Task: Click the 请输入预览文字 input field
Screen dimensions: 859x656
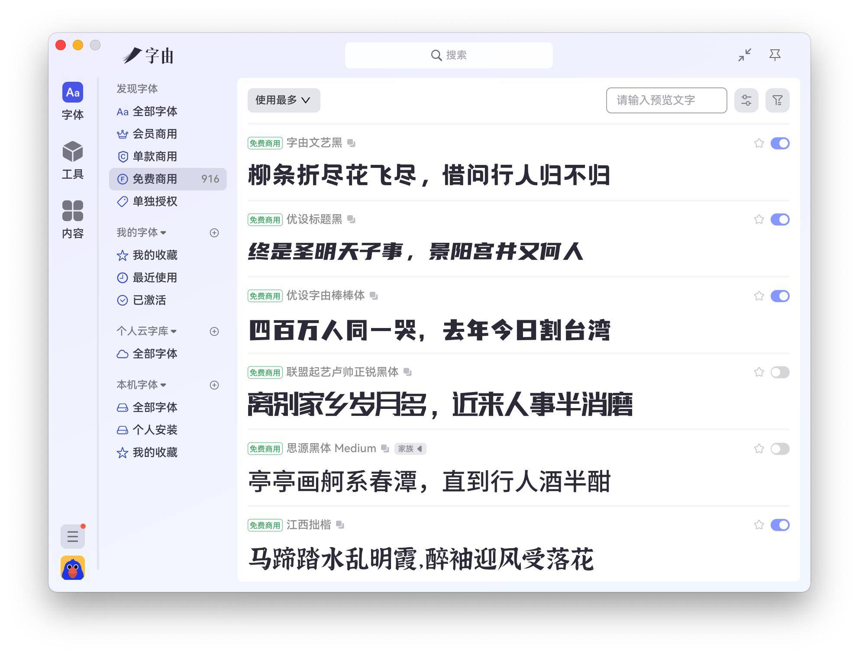Action: click(x=666, y=100)
